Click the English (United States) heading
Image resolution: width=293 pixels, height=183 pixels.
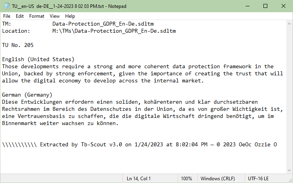(38, 60)
